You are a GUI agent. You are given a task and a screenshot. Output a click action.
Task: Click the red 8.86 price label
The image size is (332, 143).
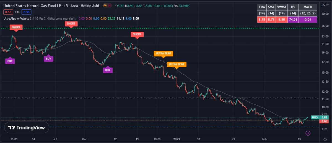[x=324, y=121]
